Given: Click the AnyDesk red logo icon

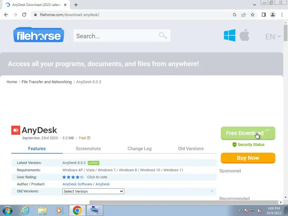Looking at the screenshot, I should (x=16, y=130).
